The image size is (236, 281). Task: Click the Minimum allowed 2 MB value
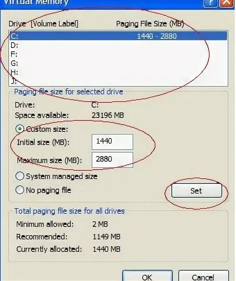click(100, 224)
